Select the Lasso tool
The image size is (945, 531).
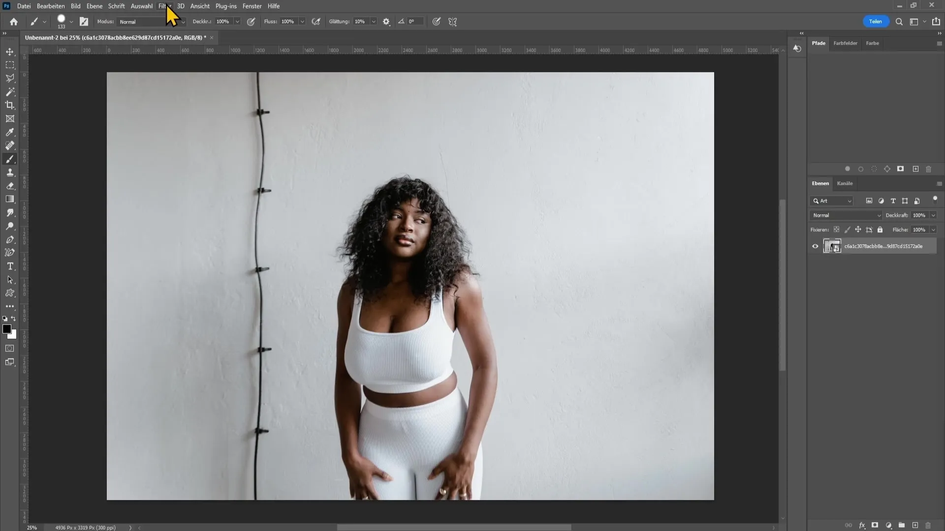point(10,78)
